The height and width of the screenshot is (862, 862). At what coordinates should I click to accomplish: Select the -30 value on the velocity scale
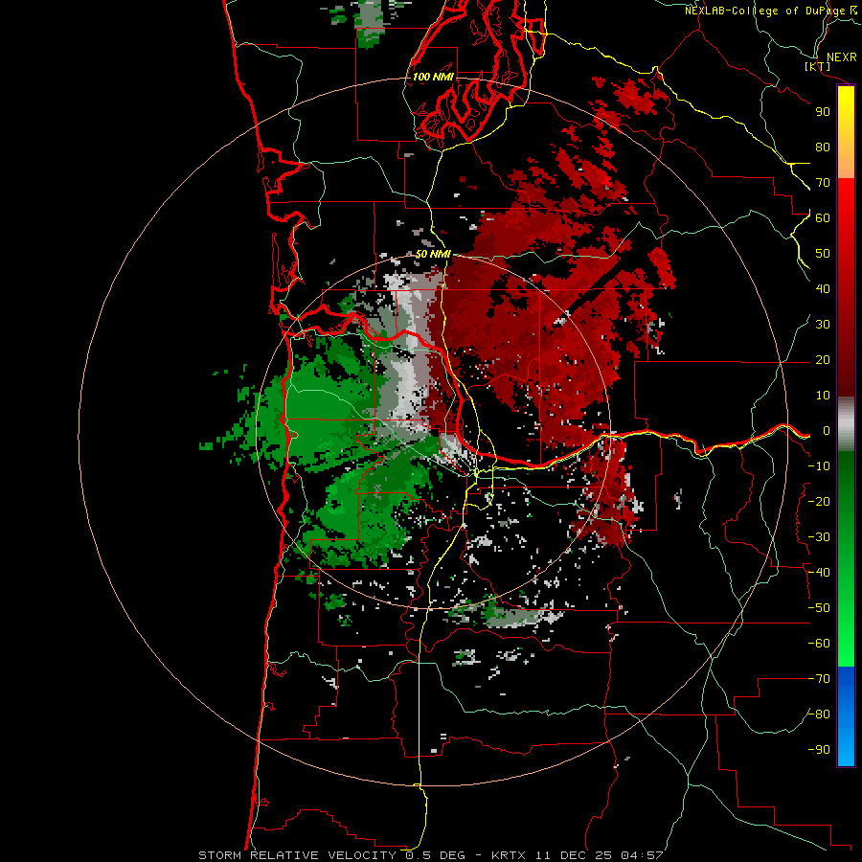click(x=819, y=537)
